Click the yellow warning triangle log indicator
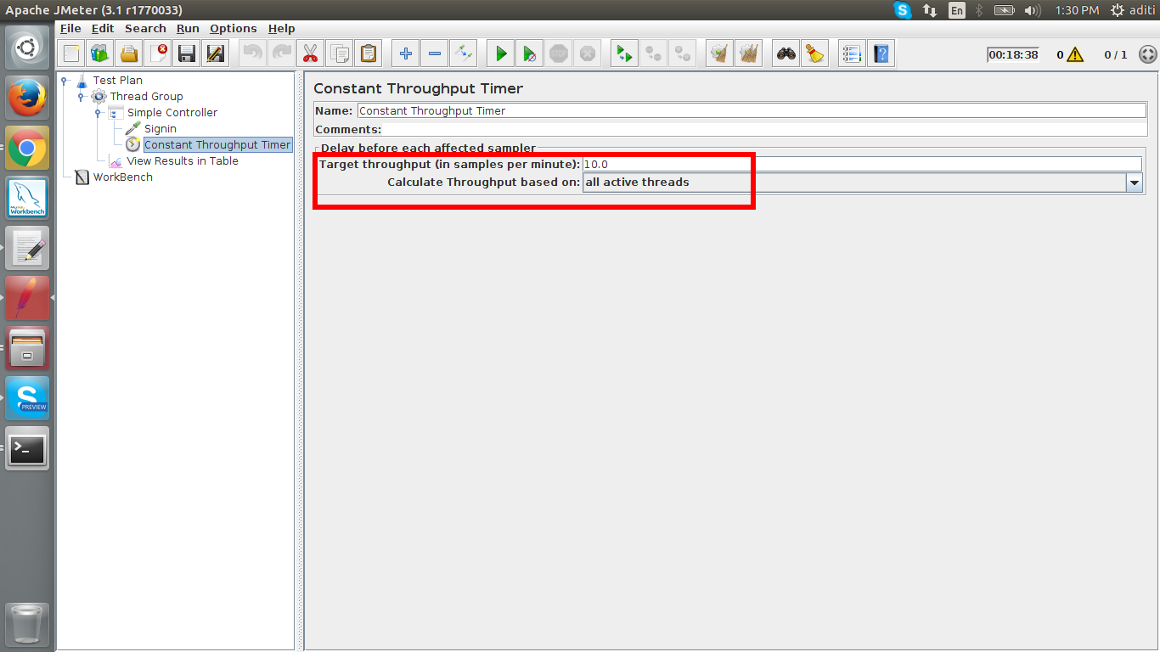1160x652 pixels. pyautogui.click(x=1075, y=55)
